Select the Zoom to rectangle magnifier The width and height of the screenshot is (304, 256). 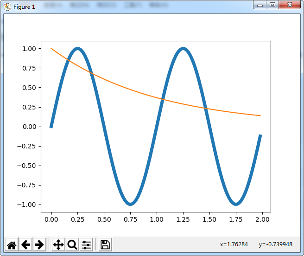(x=72, y=244)
